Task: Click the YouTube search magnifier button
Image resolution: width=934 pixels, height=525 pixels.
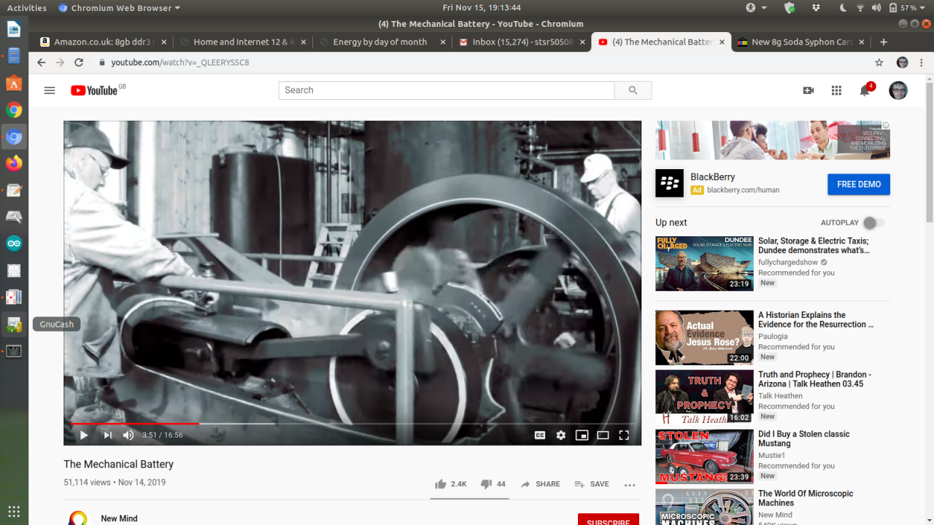Action: [633, 90]
